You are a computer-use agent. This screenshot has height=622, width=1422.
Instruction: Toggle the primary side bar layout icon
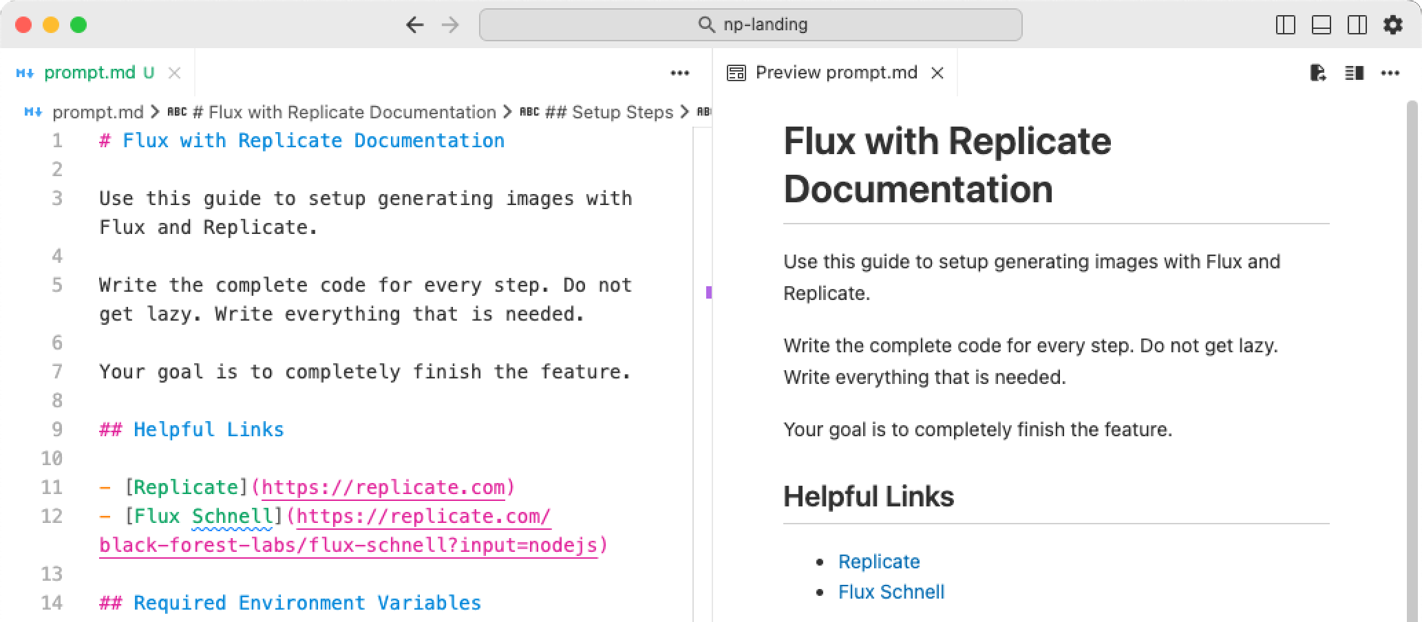click(x=1285, y=25)
